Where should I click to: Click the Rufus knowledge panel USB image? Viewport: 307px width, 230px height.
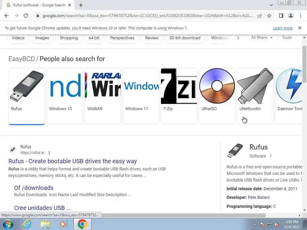[x=235, y=151]
